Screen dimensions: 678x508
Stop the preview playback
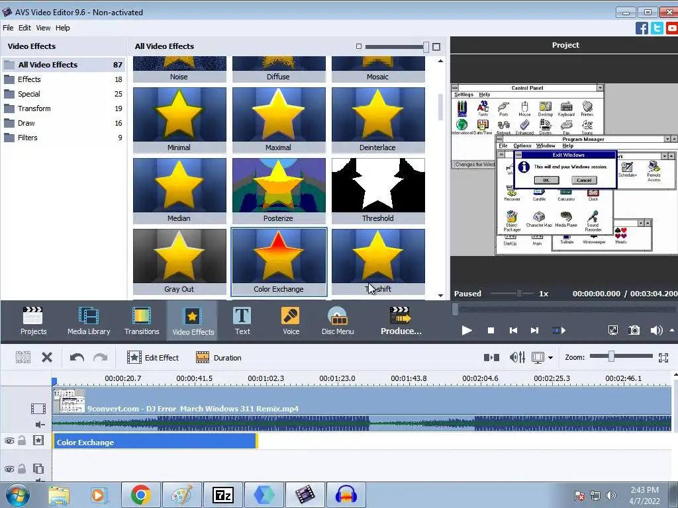tap(491, 331)
